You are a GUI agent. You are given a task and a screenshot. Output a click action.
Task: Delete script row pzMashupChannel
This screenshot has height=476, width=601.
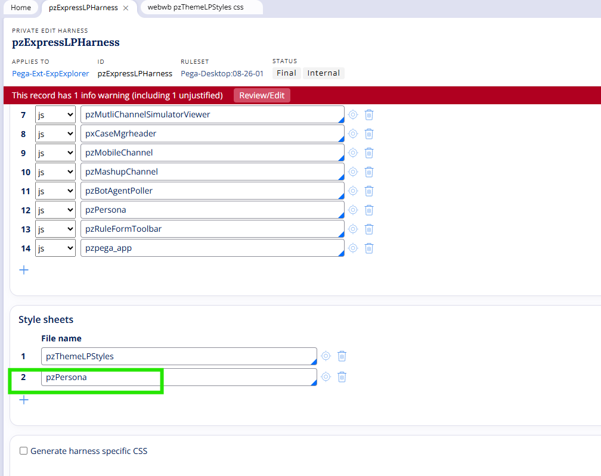pyautogui.click(x=369, y=172)
